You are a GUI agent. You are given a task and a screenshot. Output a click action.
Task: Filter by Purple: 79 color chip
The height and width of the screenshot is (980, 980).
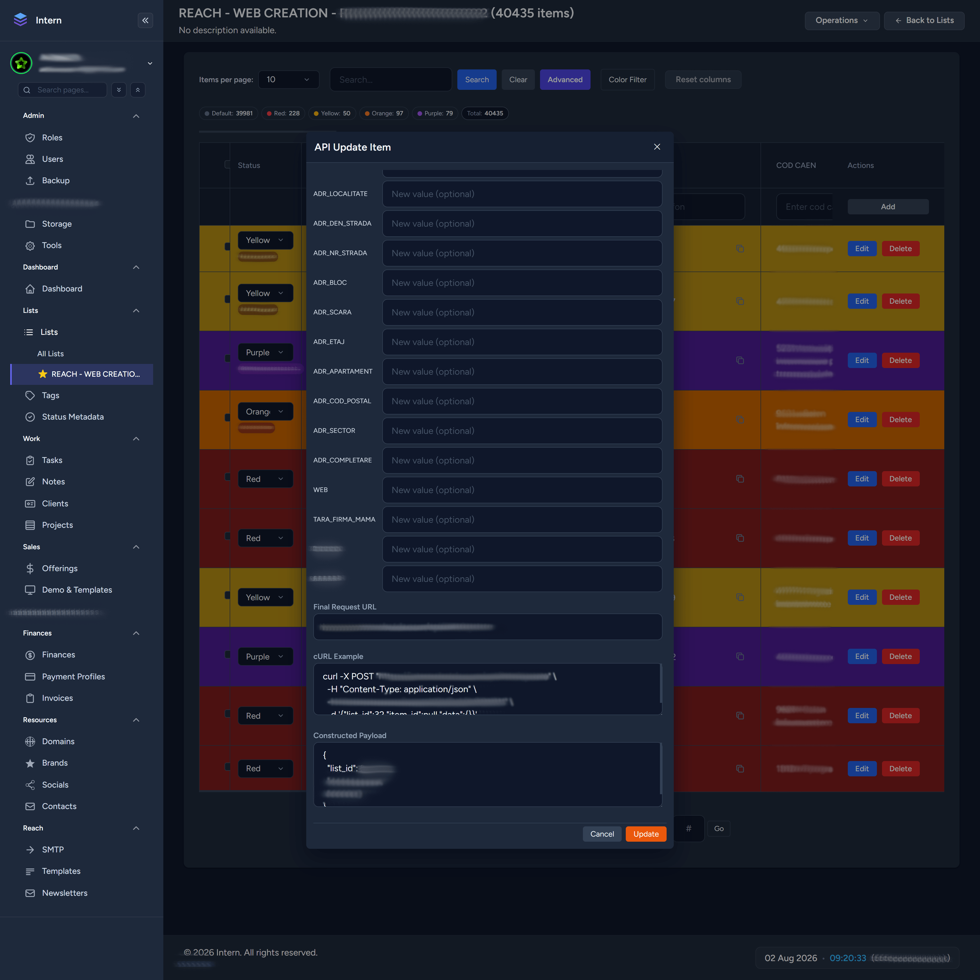pos(435,113)
